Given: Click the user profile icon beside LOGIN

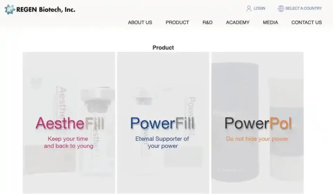Looking at the screenshot, I should (249, 8).
